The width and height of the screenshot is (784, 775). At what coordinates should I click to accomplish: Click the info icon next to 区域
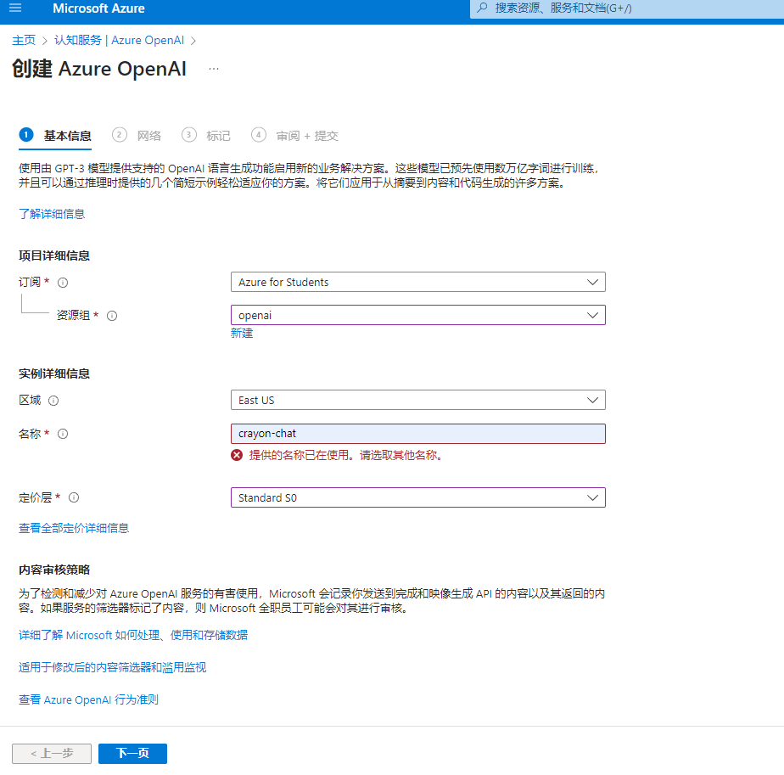(53, 401)
